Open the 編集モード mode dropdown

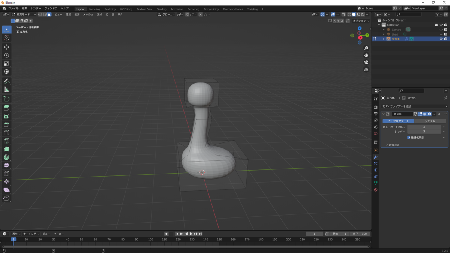(x=24, y=15)
